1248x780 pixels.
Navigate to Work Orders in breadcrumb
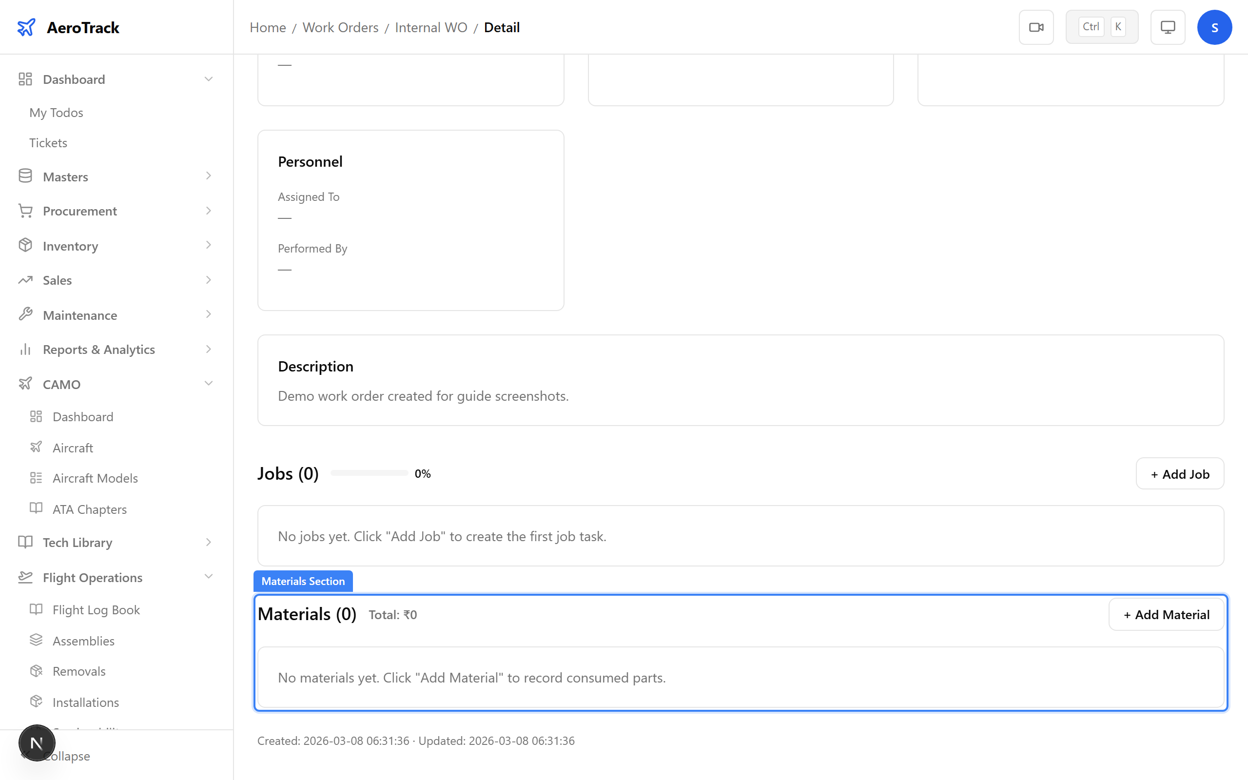pos(340,27)
